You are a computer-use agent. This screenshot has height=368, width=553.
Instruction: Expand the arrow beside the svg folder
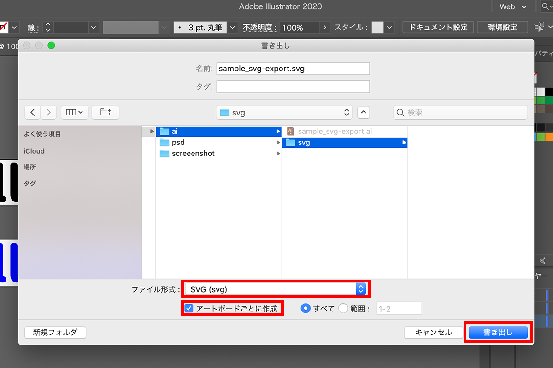pyautogui.click(x=404, y=143)
